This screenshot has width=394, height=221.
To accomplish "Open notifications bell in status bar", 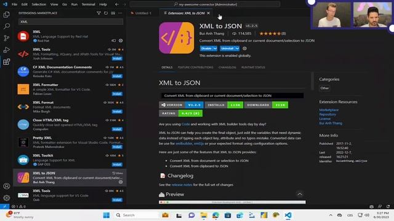I will point(388,206).
